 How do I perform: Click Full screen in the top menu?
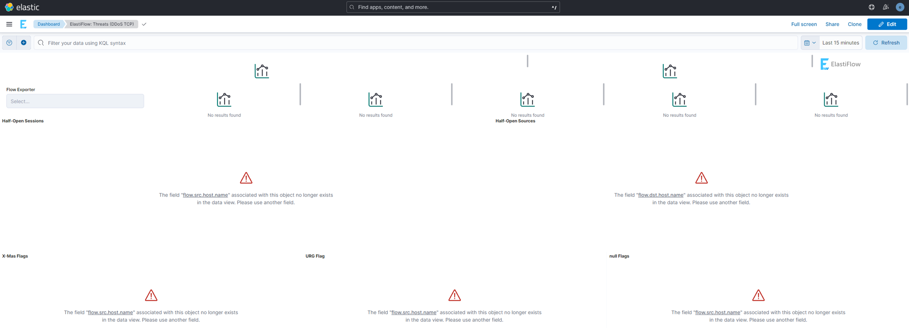click(804, 24)
